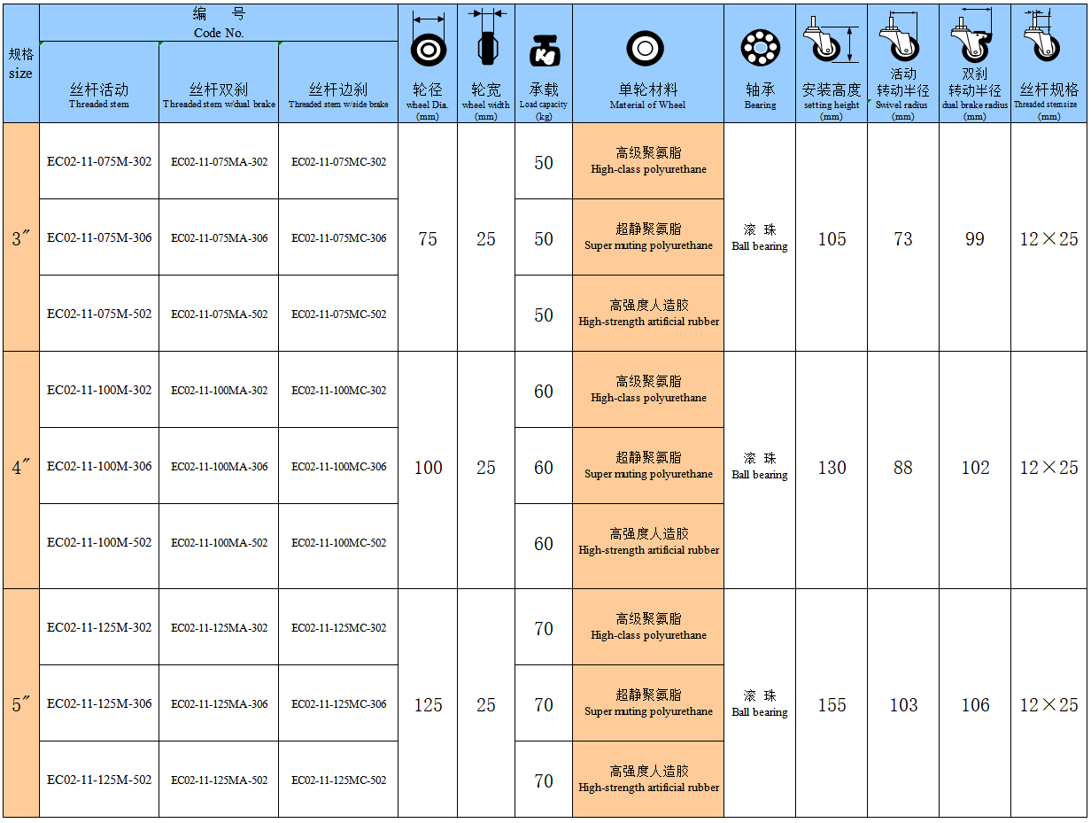Click the Code No. header
Image resolution: width=1091 pixels, height=823 pixels.
[219, 23]
